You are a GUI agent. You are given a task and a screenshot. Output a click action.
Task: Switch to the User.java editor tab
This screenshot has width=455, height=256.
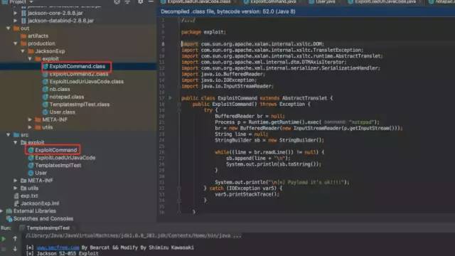(x=325, y=1)
